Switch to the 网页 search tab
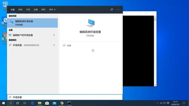The height and width of the screenshot is (106, 189). (x=43, y=9)
